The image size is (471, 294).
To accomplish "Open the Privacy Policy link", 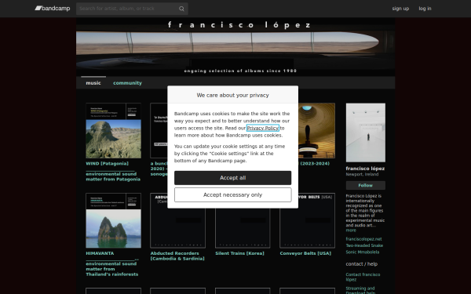I will (x=263, y=128).
